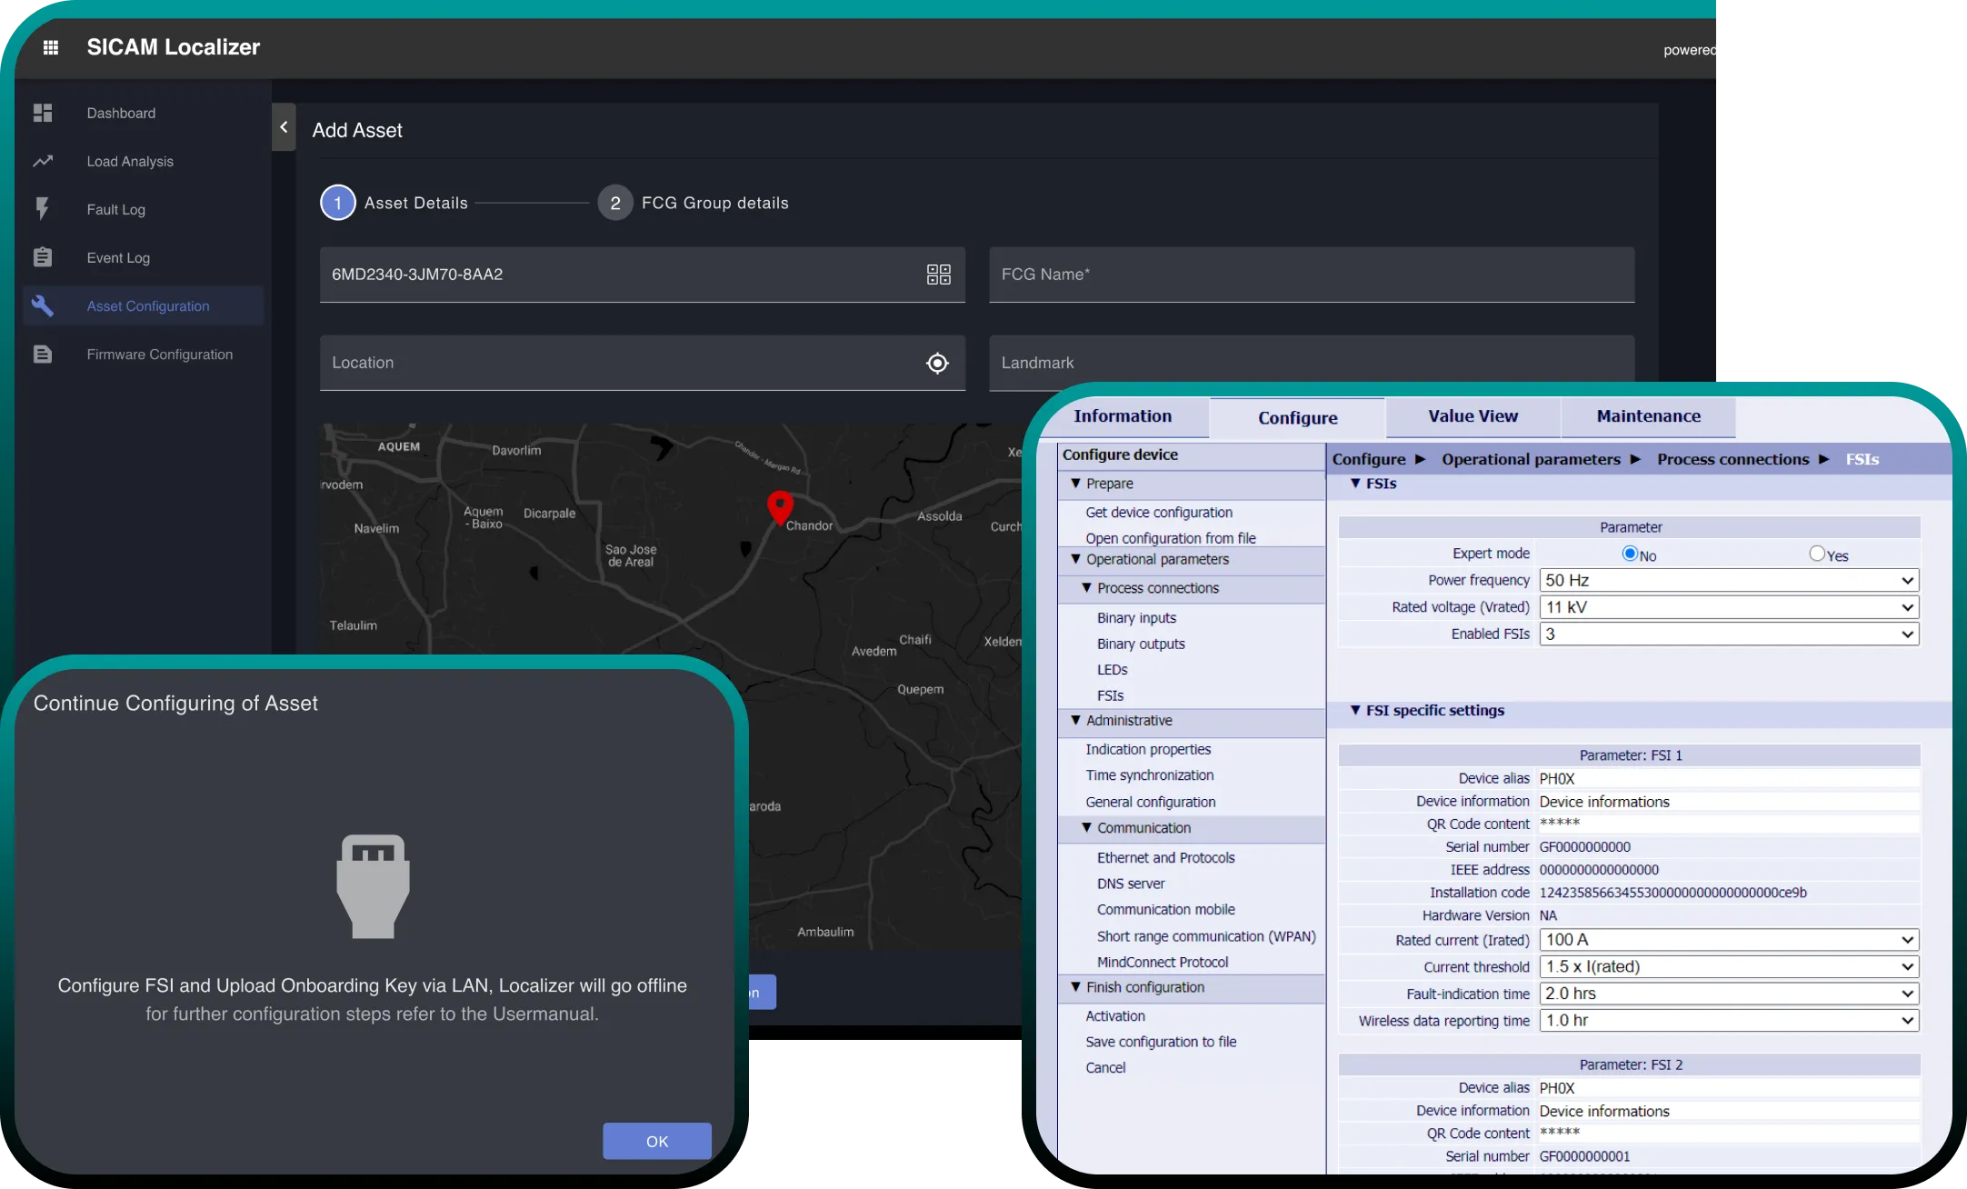Open Wireless data reporting time dropdown
The width and height of the screenshot is (1967, 1189).
click(x=1729, y=1020)
